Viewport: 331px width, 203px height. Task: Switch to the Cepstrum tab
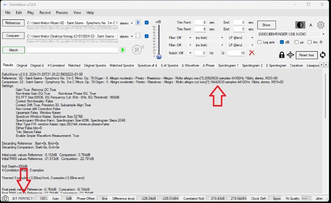tap(296, 65)
